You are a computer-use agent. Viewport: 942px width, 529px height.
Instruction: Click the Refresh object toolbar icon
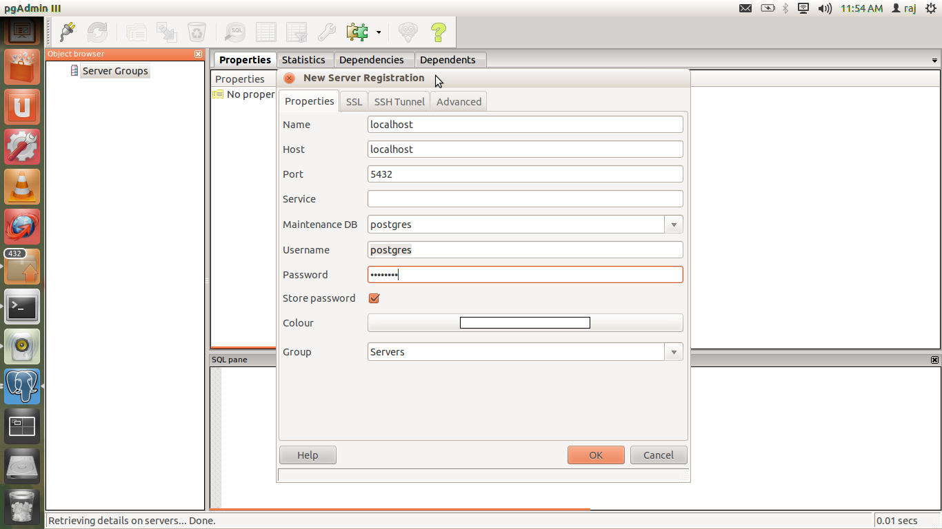97,32
